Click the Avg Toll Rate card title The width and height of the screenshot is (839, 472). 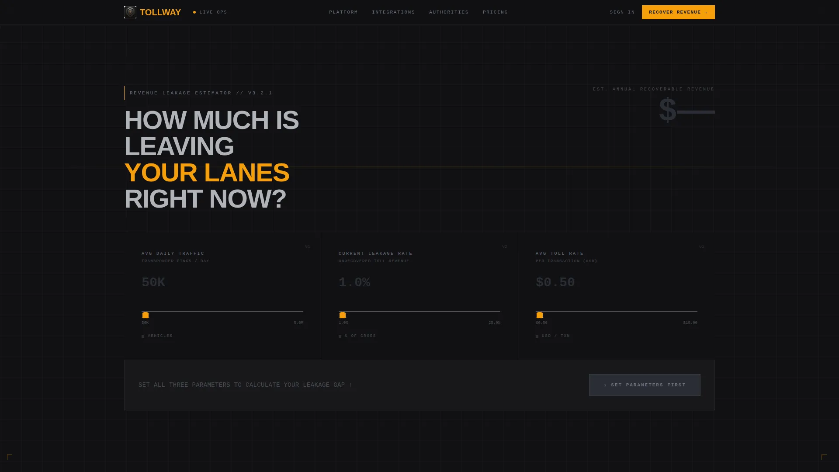tap(560, 253)
